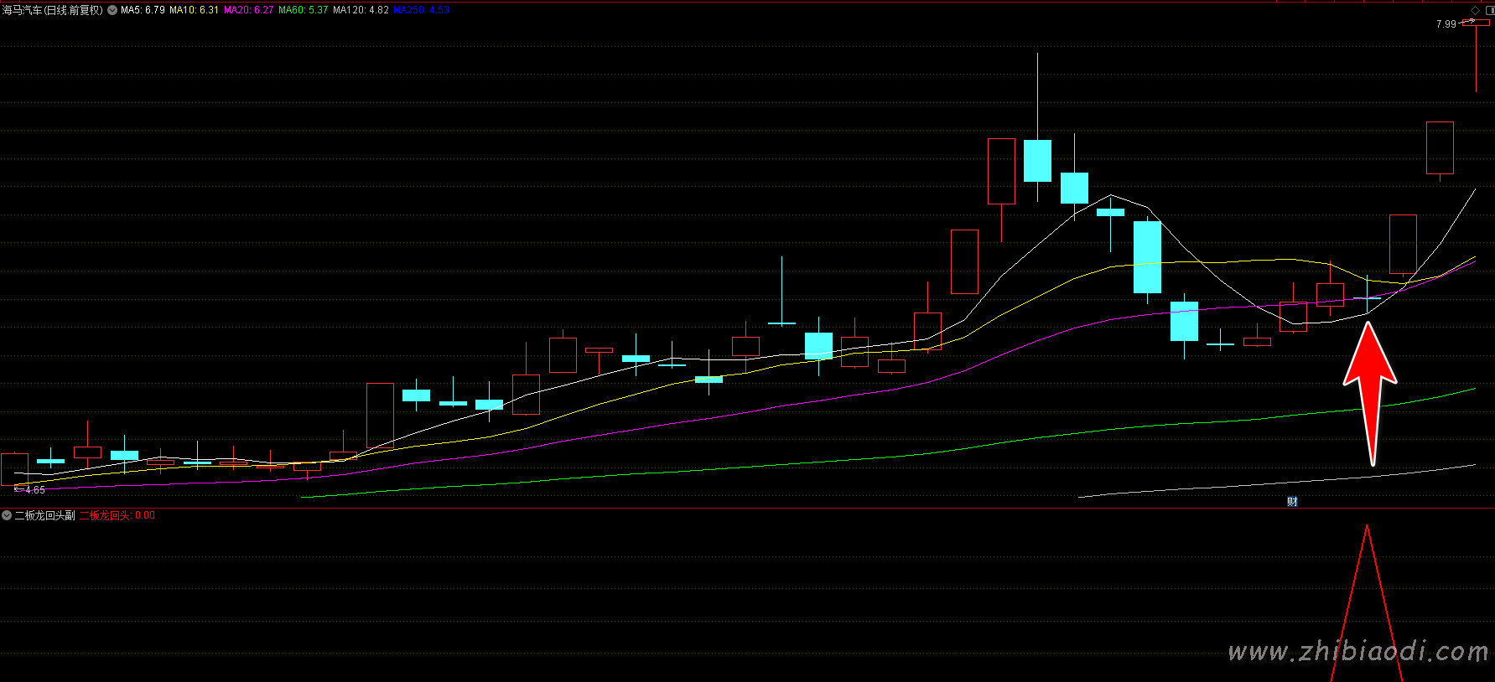Screen dimensions: 1495x682
Task: Click the 二板龙回头副 indicator name
Action: (x=44, y=515)
